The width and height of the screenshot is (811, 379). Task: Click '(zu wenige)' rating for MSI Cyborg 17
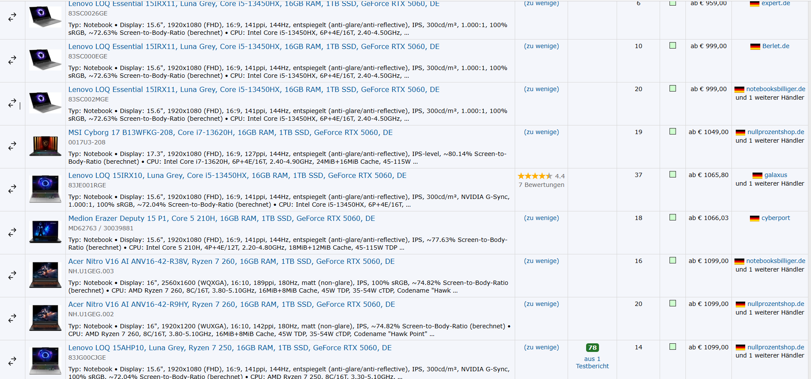(541, 132)
